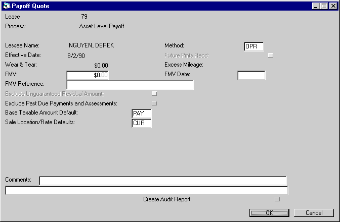Click the Cancel button
The image size is (340, 222).
[x=314, y=213]
